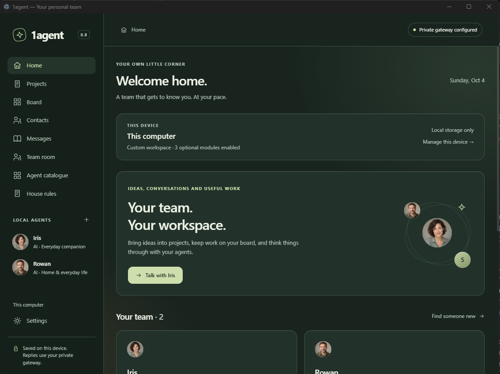This screenshot has height=374, width=500.
Task: Click the Team room people icon
Action: tap(17, 157)
